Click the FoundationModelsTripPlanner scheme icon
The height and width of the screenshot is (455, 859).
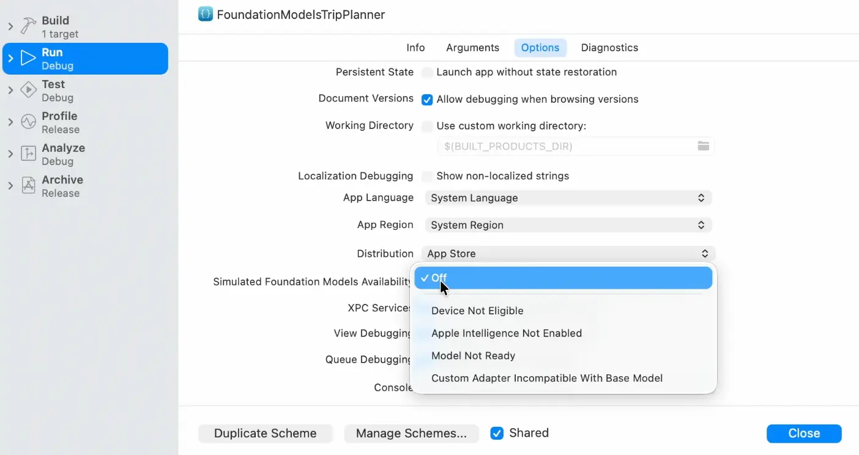tap(206, 14)
